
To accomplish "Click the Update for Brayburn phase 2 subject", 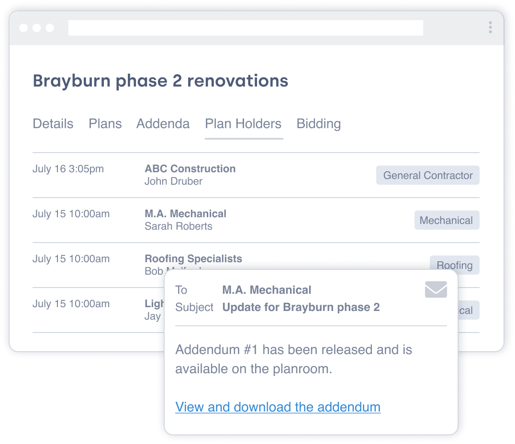I will (x=301, y=307).
